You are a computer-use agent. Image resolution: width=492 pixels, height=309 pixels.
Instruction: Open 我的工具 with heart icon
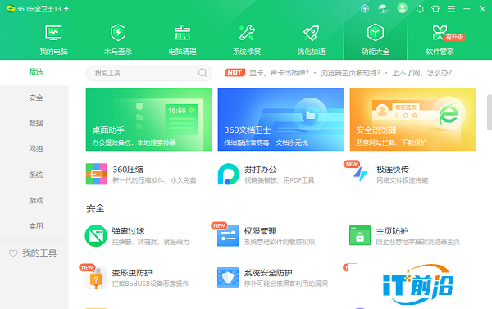33,252
